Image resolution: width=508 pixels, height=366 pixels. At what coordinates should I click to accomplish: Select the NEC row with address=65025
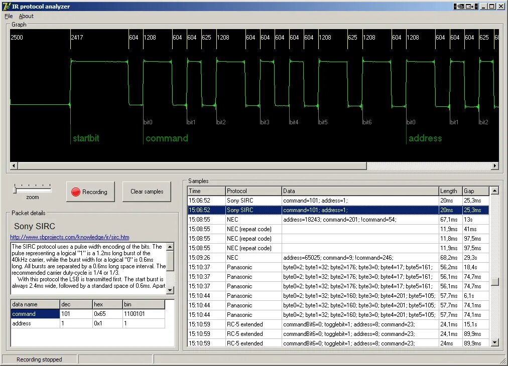click(338, 258)
